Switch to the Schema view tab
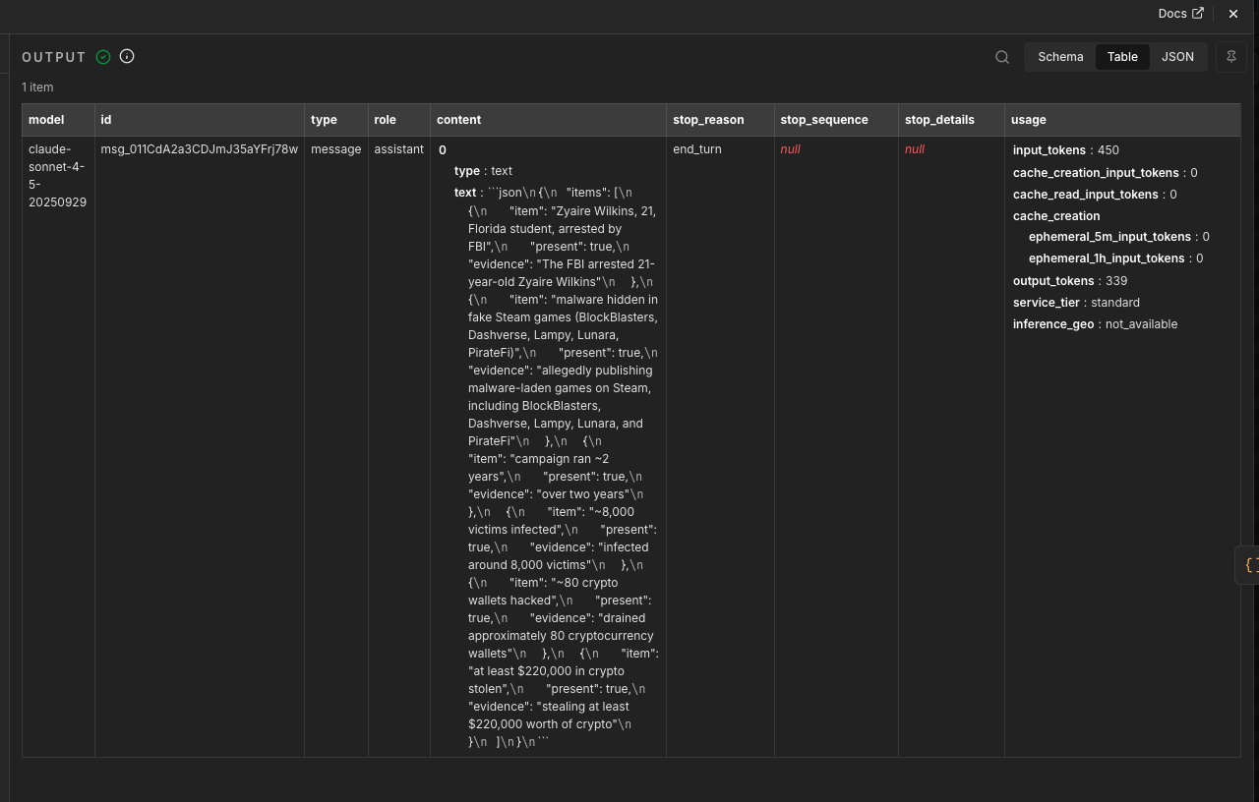Screen dimensions: 1259x802 point(1060,57)
